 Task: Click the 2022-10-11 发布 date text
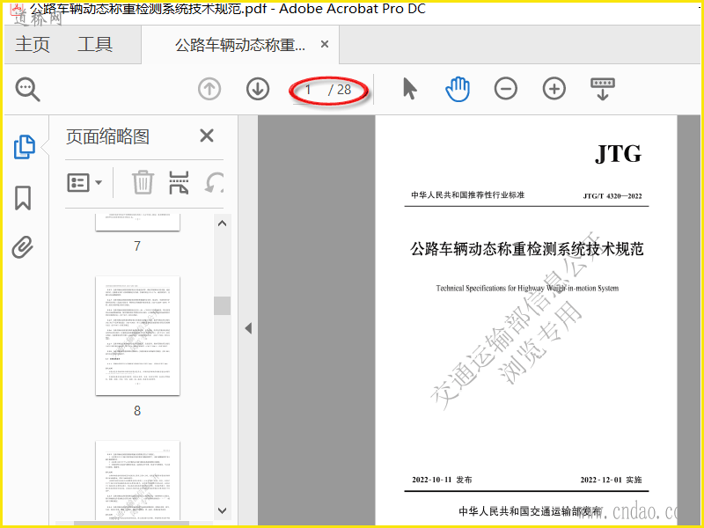pyautogui.click(x=442, y=480)
